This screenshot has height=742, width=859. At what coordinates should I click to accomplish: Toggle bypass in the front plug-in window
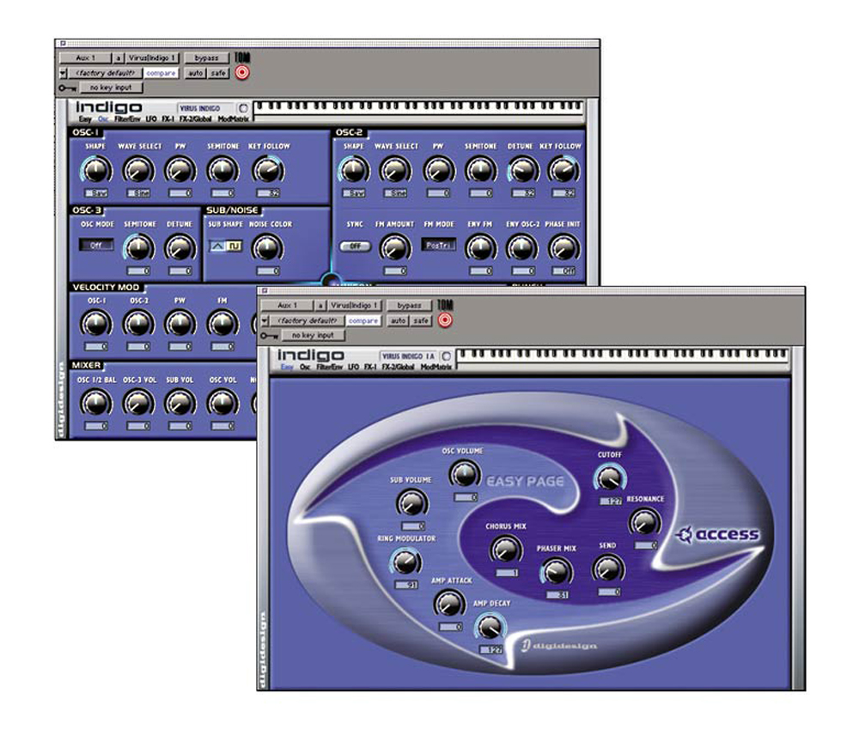pos(409,306)
